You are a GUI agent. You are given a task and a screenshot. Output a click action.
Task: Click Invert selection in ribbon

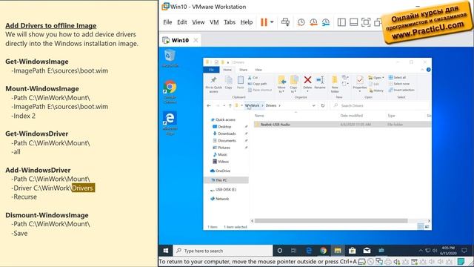(401, 90)
